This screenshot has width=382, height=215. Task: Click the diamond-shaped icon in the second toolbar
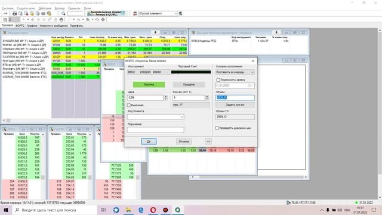point(103,20)
